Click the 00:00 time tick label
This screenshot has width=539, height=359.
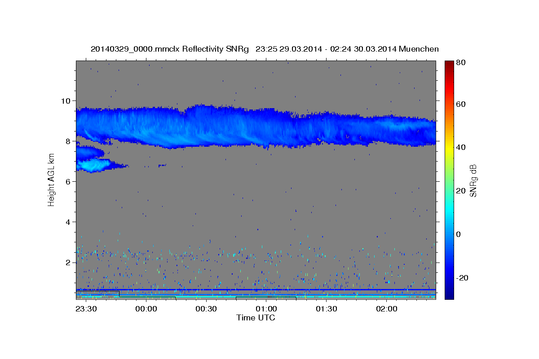tap(146, 309)
